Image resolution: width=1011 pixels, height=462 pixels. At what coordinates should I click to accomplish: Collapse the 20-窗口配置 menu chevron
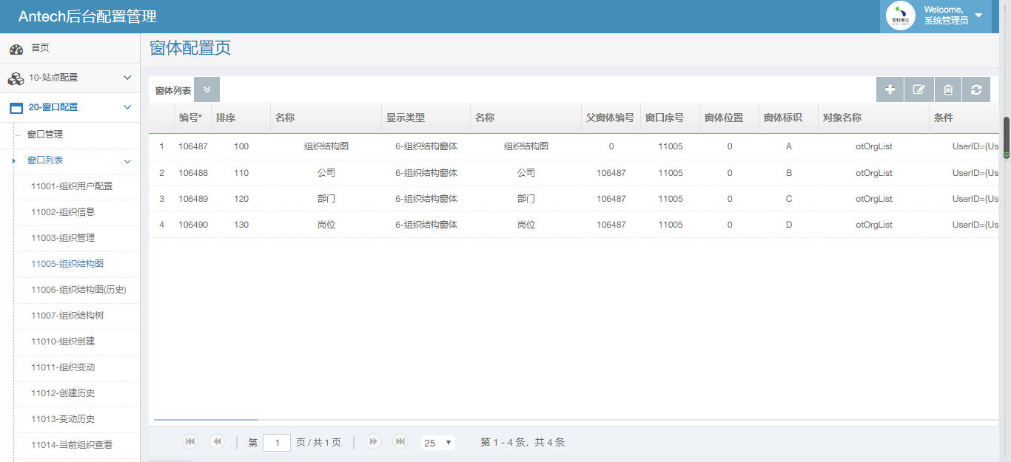coord(127,107)
